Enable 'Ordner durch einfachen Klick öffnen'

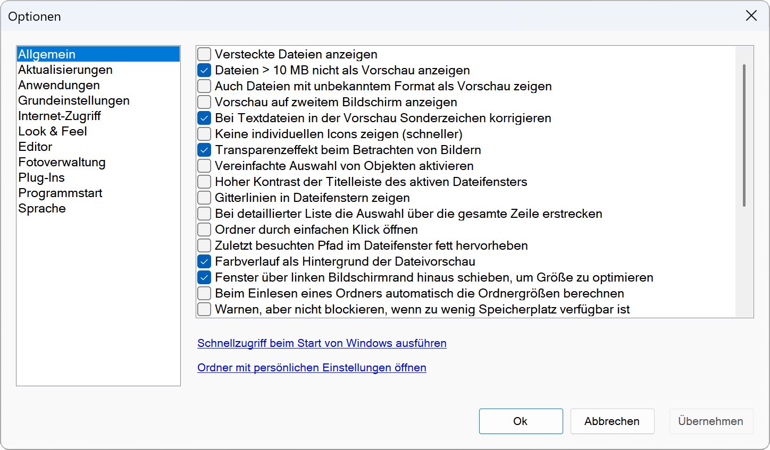[204, 230]
